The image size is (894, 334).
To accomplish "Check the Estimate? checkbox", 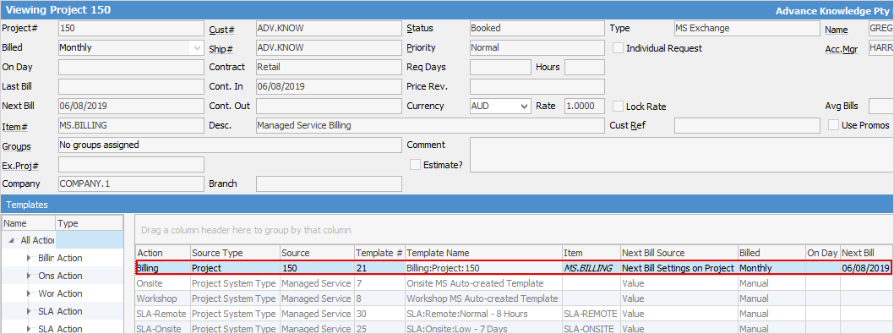I will tap(415, 164).
